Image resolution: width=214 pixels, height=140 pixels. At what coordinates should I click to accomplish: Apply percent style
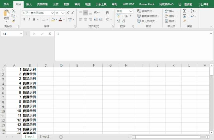click(126, 16)
